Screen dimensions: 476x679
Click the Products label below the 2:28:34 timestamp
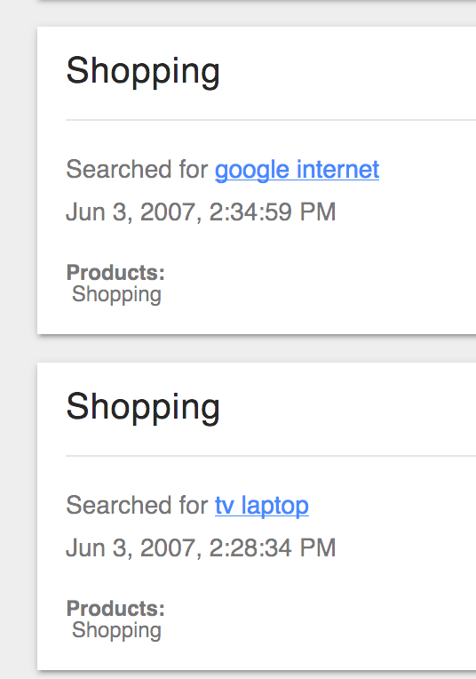click(115, 609)
